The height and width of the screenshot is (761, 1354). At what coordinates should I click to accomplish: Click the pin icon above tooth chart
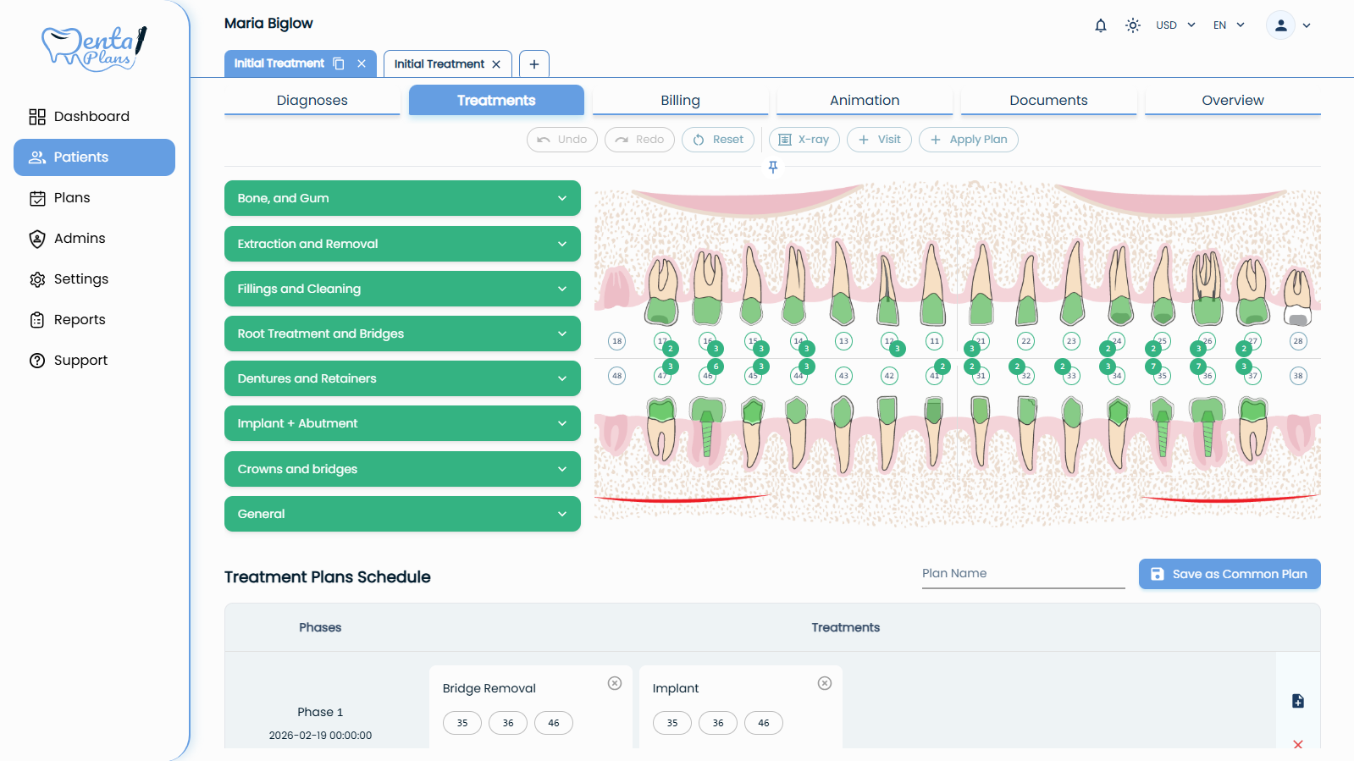tap(772, 168)
